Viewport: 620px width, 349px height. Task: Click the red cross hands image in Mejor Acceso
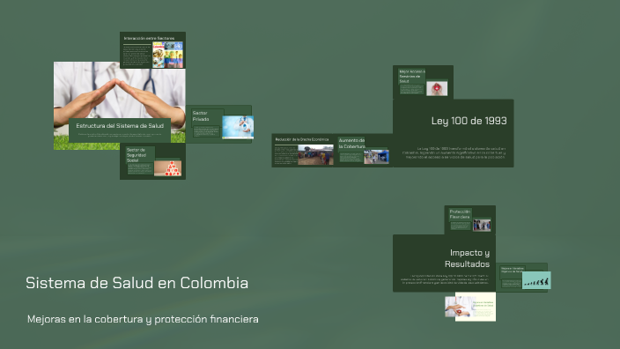(x=437, y=88)
